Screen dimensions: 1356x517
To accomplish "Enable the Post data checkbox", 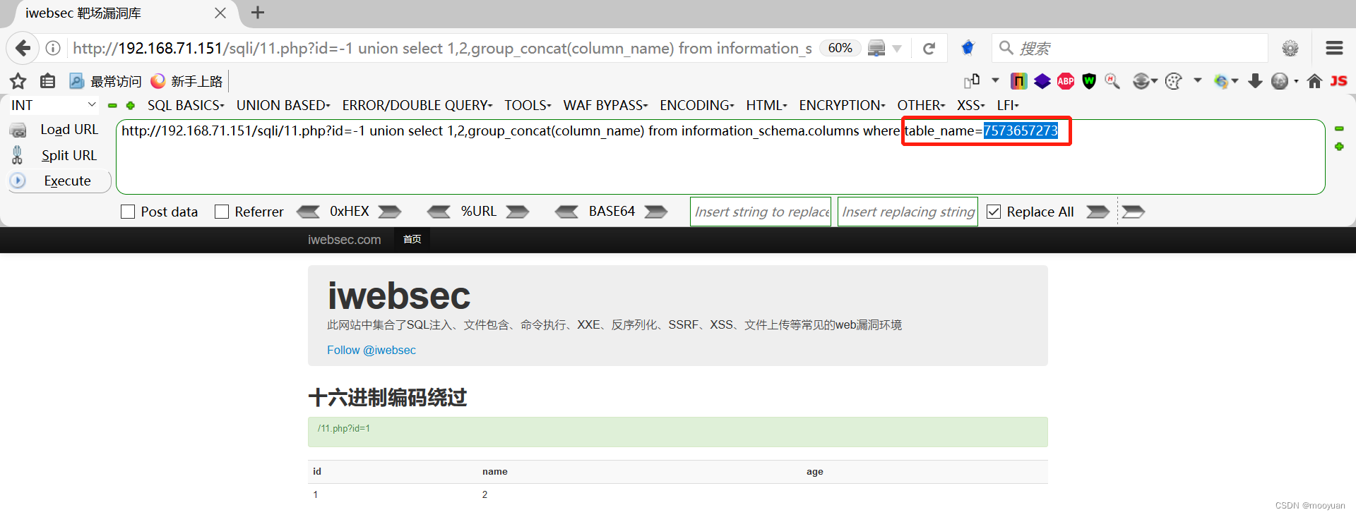I will [128, 212].
